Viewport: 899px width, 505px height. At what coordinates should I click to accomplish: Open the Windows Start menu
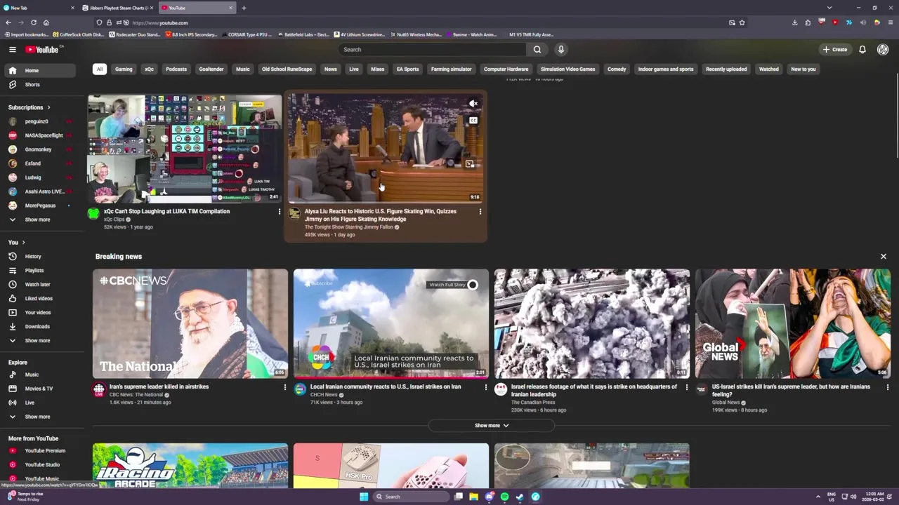click(364, 497)
